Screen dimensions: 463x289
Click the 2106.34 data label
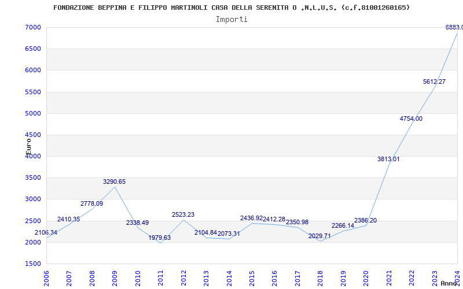coord(46,232)
